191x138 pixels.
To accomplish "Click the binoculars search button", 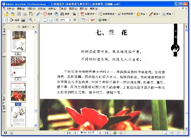I will click(65, 14).
